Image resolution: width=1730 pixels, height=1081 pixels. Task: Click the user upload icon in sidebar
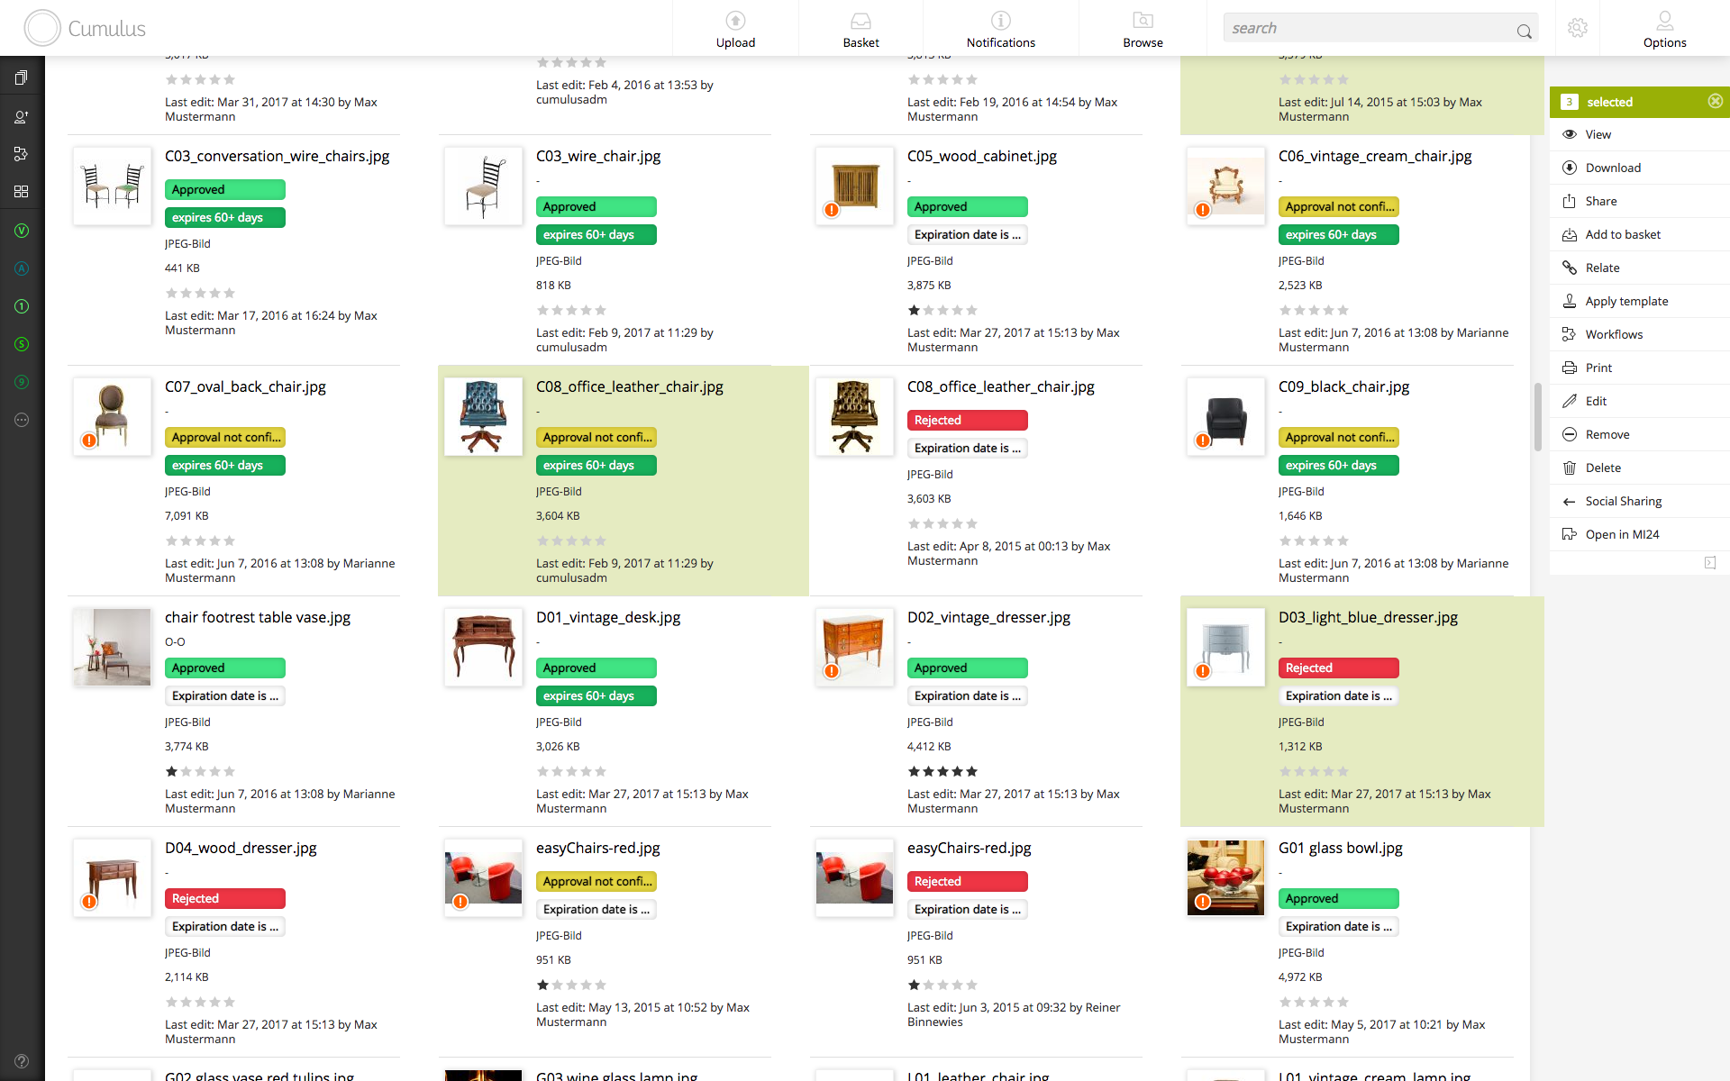tap(22, 116)
